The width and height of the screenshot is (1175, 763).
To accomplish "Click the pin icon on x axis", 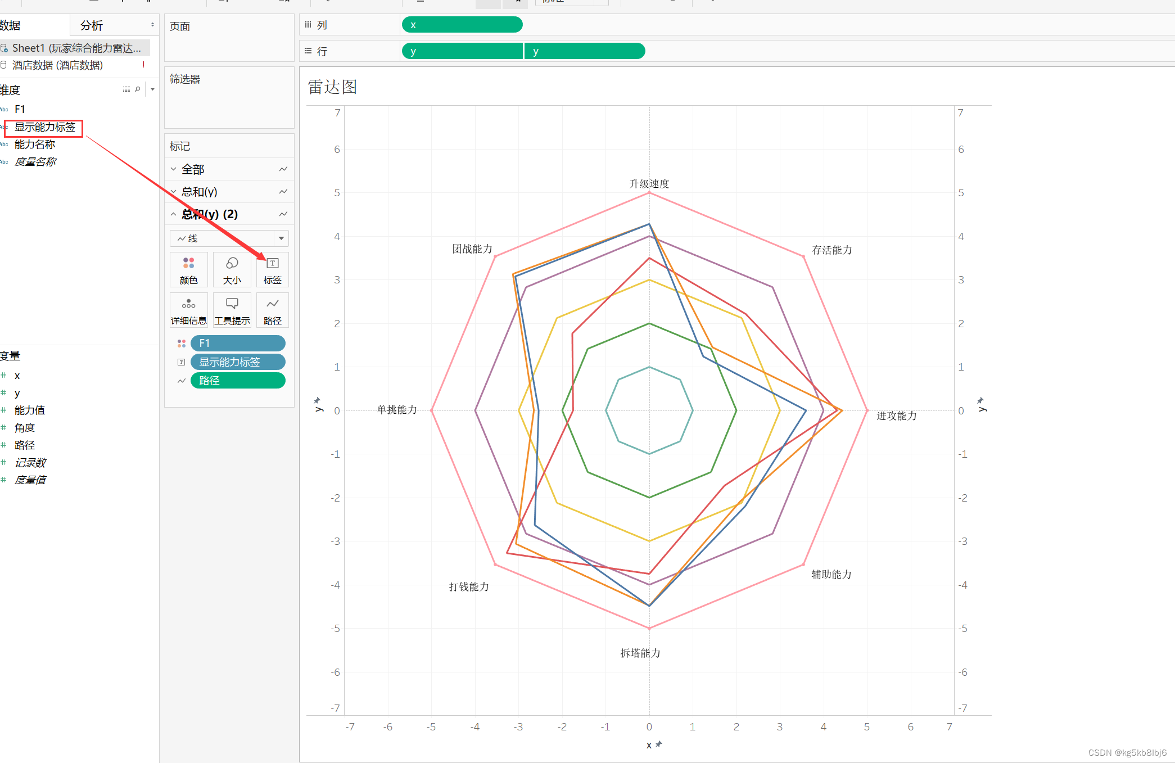I will coord(659,744).
